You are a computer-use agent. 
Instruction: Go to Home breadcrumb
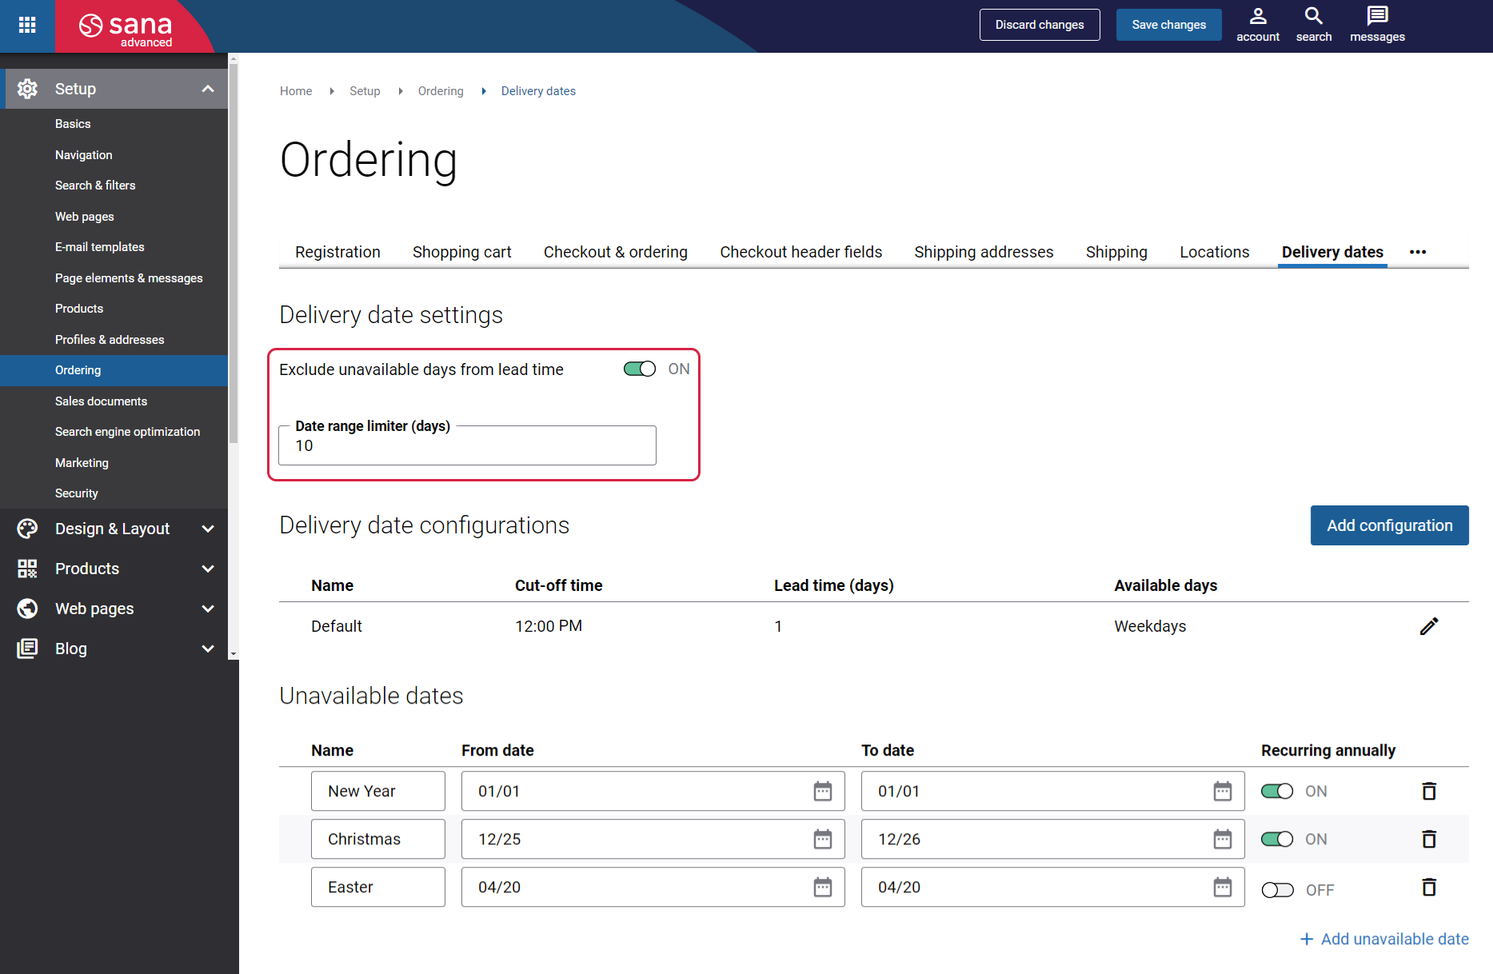click(296, 91)
